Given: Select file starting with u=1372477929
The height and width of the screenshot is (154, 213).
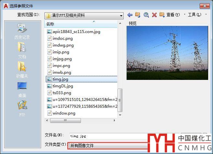Looking at the screenshot, I should 82,106.
